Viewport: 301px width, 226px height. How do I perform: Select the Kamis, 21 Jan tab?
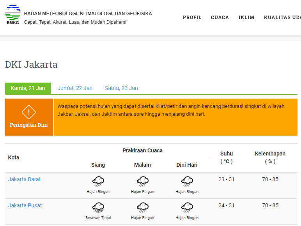28,88
